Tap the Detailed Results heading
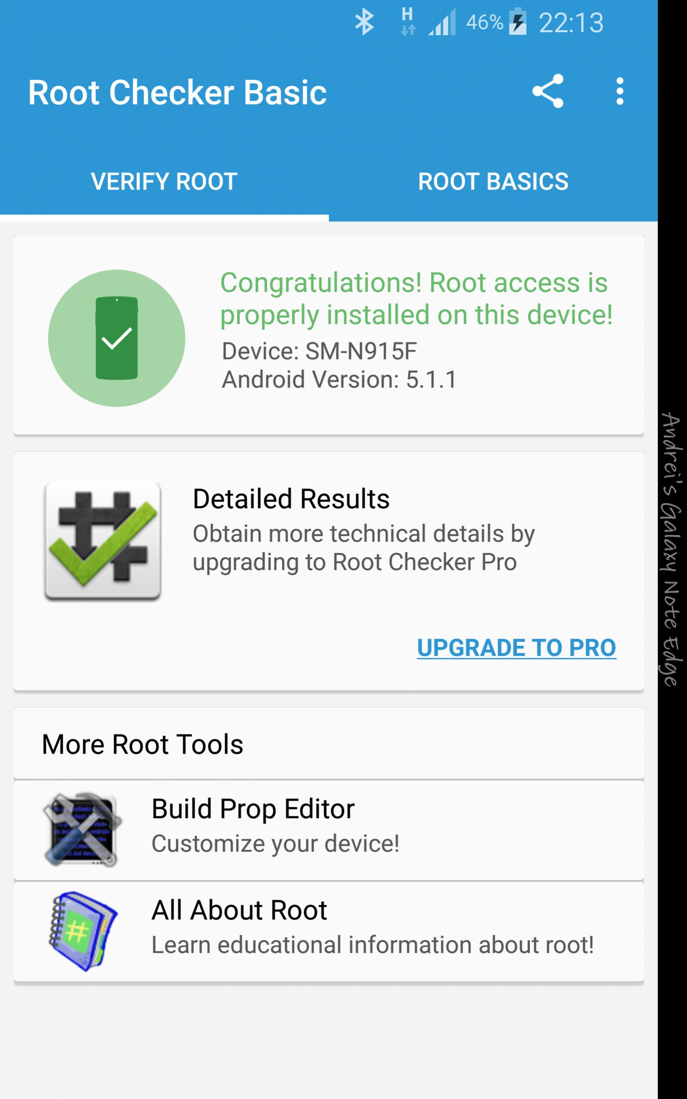Viewport: 687px width, 1099px height. [291, 499]
